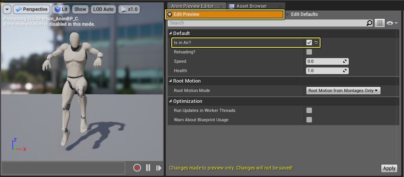Click the Is in Air? label

click(x=182, y=42)
